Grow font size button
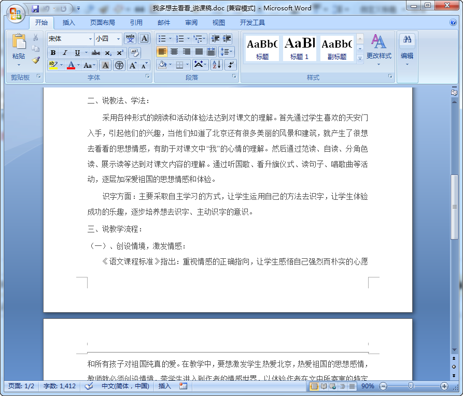The width and height of the screenshot is (463, 396). 133,65
